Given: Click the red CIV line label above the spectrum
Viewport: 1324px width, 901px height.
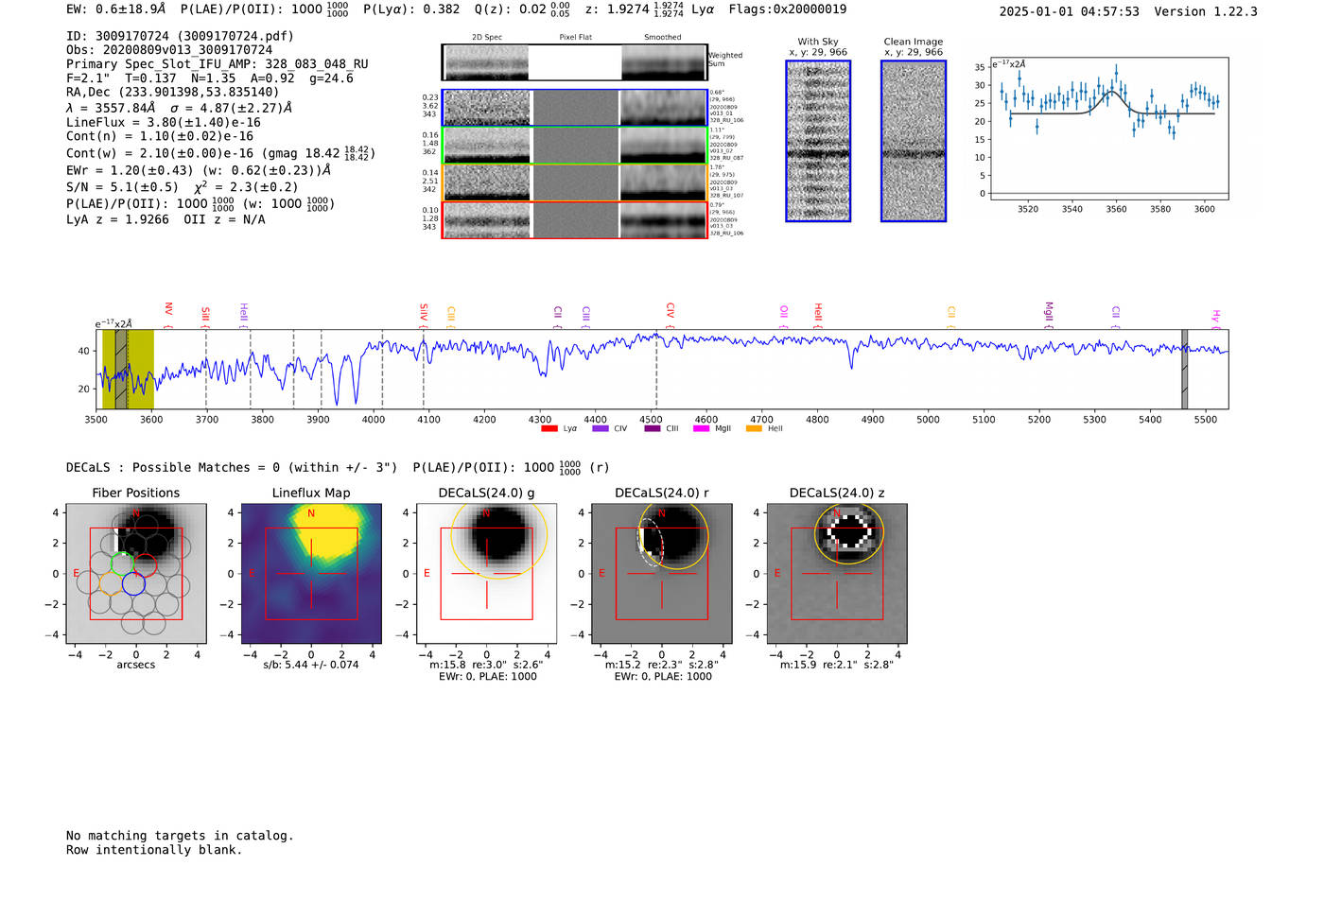Looking at the screenshot, I should [670, 311].
